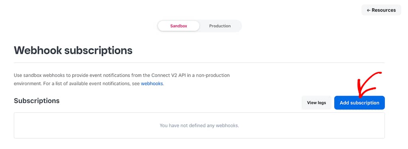The height and width of the screenshot is (149, 408).
Task: Switch to the Sandbox environment
Action: (x=179, y=26)
